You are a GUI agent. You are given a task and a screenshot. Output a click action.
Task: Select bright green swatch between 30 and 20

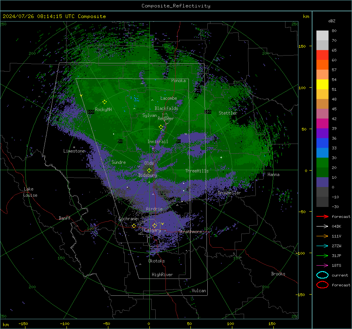pyautogui.click(x=322, y=162)
